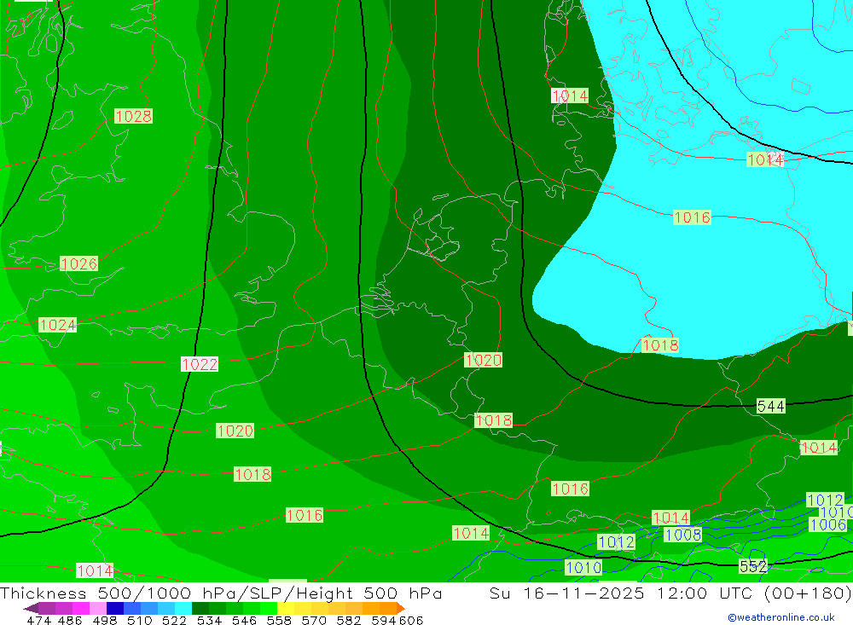Image resolution: width=853 pixels, height=625 pixels.
Task: Click the blue 1006 pressure label
Action: click(x=828, y=524)
